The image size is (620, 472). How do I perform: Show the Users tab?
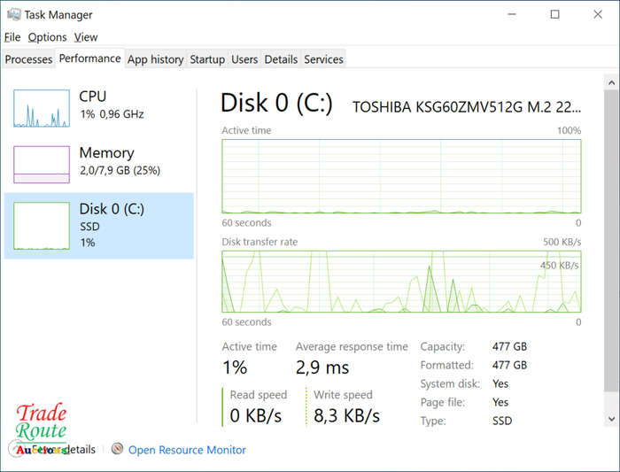click(244, 59)
